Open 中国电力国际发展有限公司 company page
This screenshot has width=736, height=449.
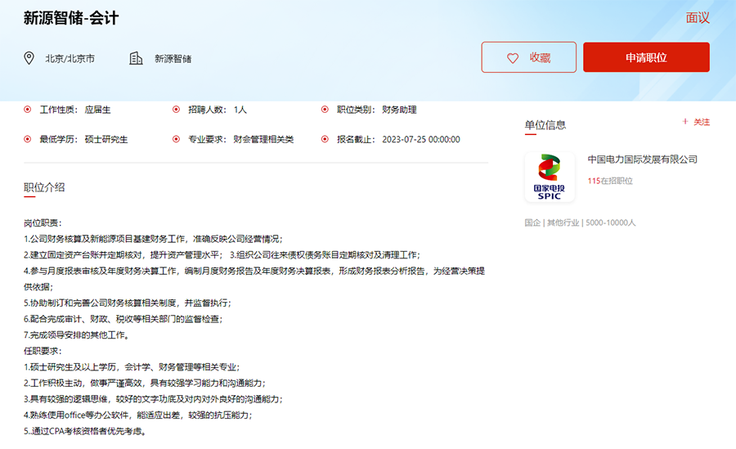tap(642, 159)
